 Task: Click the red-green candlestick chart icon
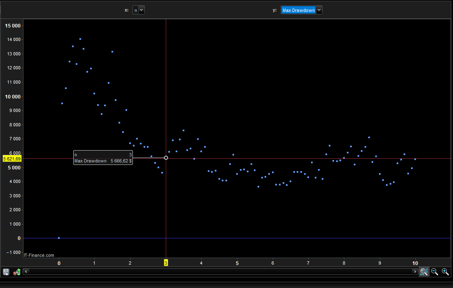[x=17, y=272]
